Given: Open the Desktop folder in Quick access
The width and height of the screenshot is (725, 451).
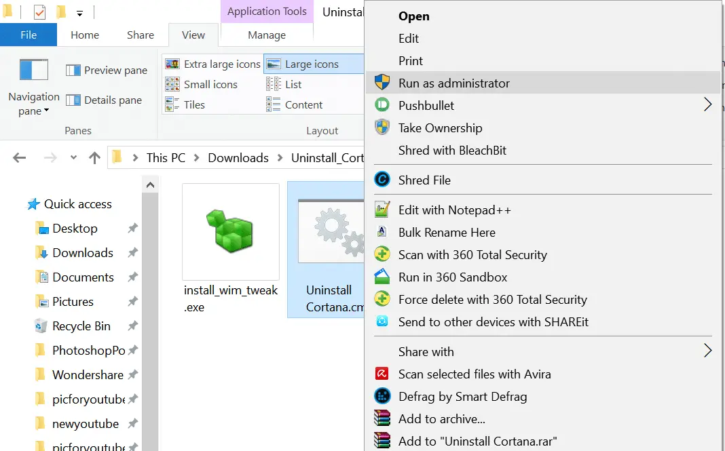Looking at the screenshot, I should [x=75, y=229].
